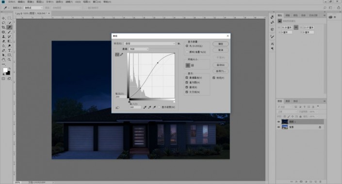Open the Preset dropdown in Curves
The width and height of the screenshot is (342, 184).
pyautogui.click(x=149, y=43)
